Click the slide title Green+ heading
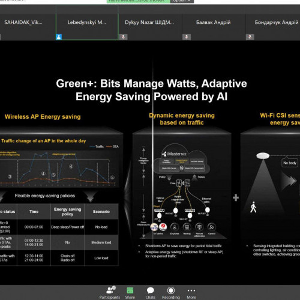This screenshot has height=300, width=300. (151, 90)
